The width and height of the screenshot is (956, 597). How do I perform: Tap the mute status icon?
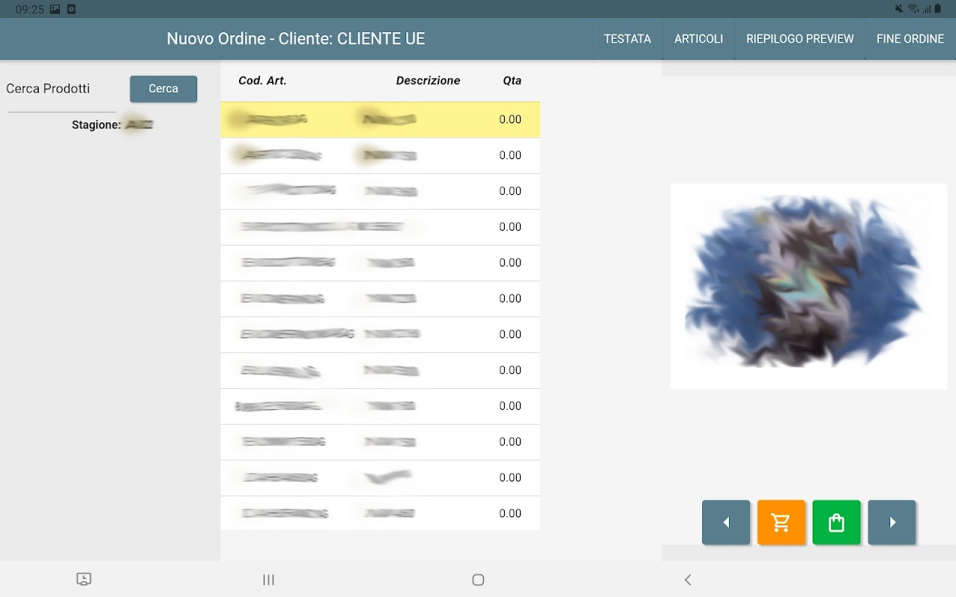(x=899, y=9)
